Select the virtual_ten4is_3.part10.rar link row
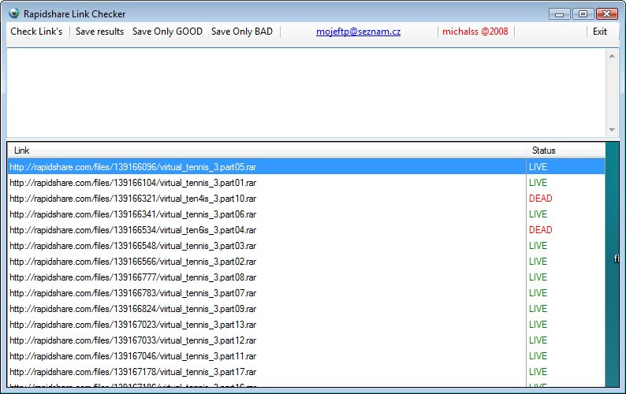 coord(306,199)
